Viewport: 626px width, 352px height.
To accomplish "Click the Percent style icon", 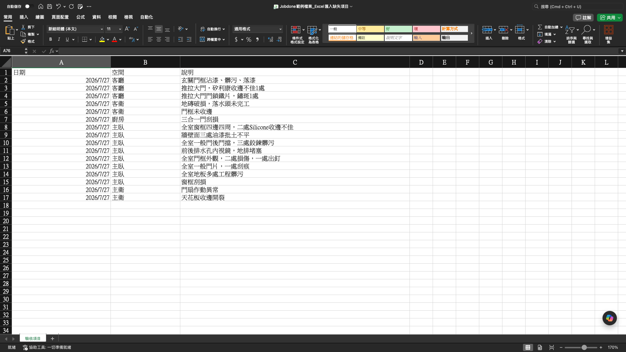I will point(249,39).
